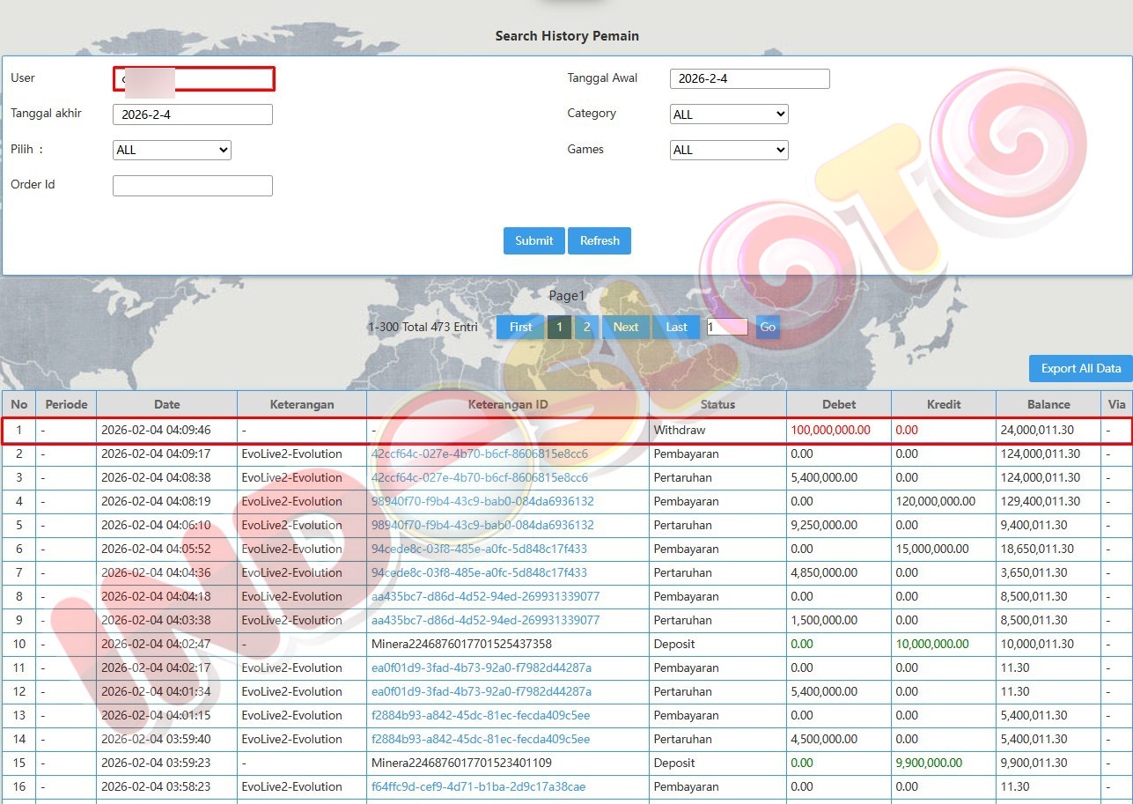This screenshot has width=1133, height=804.
Task: Open the Category dropdown
Action: pyautogui.click(x=729, y=114)
